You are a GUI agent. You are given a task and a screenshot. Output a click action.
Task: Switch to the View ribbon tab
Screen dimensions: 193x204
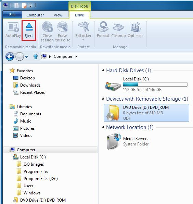pos(58,15)
